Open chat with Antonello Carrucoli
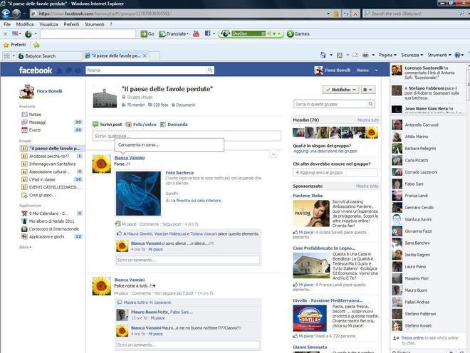The width and height of the screenshot is (470, 353). [422, 125]
